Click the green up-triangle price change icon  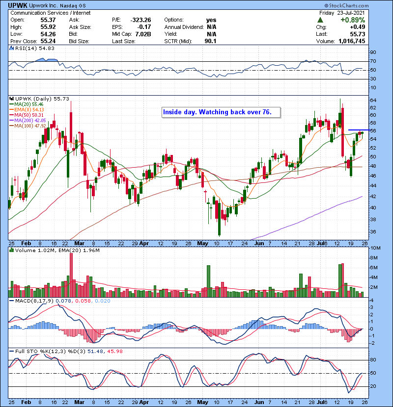point(320,20)
